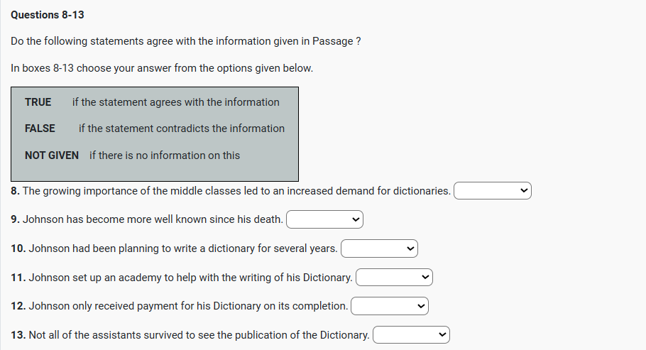The width and height of the screenshot is (646, 350).
Task: Expand the answer dropdown for statement 10
Action: tap(379, 248)
